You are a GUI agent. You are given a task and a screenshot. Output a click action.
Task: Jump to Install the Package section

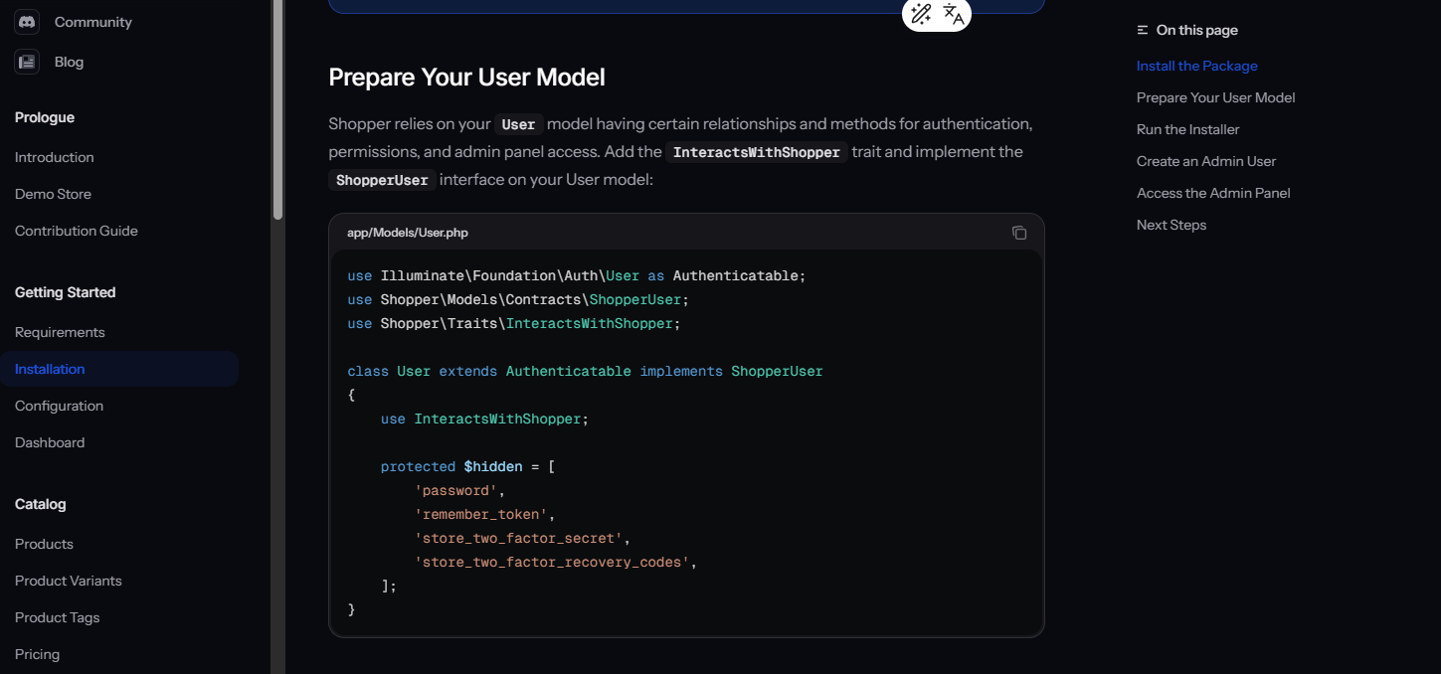point(1197,66)
